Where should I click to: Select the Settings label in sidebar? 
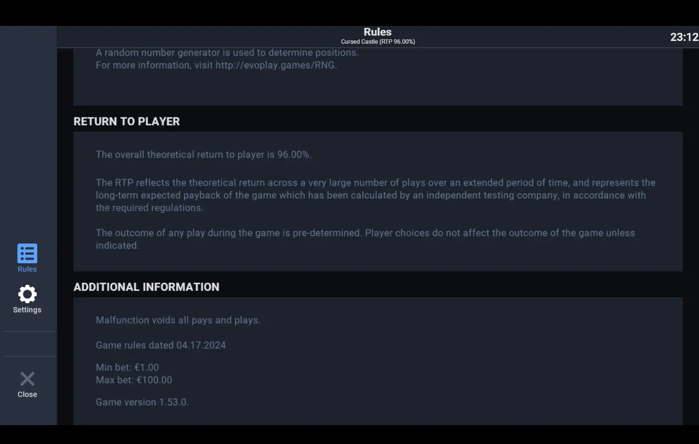tap(27, 310)
